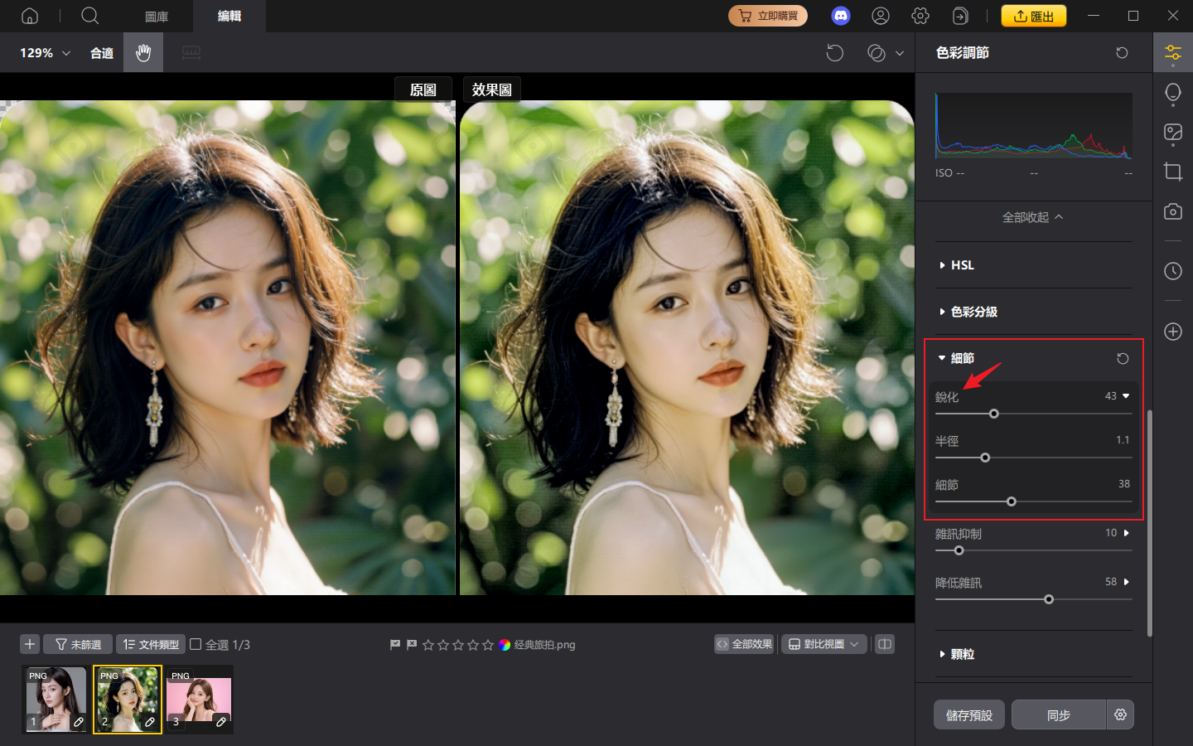Viewport: 1193px width, 746px height.
Task: Click the Discord icon in title bar
Action: (x=841, y=16)
